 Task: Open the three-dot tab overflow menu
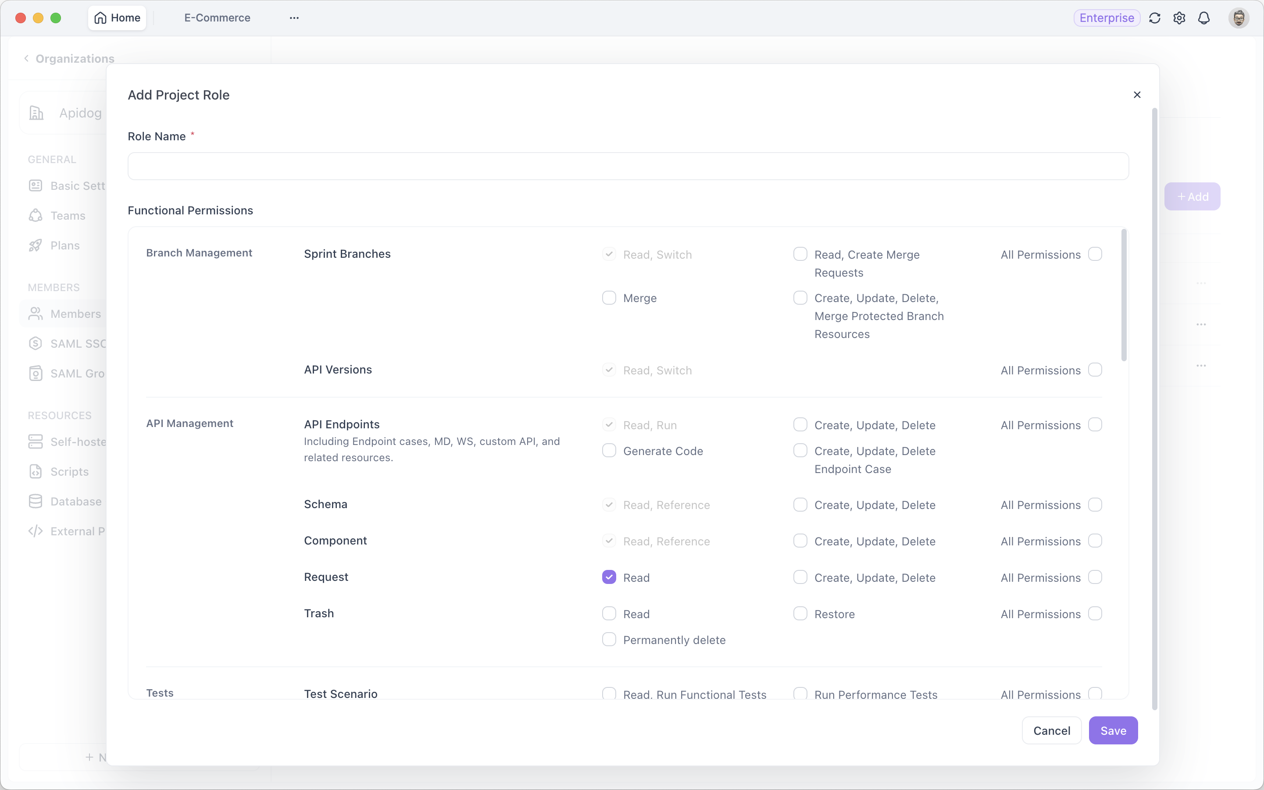[x=294, y=18]
